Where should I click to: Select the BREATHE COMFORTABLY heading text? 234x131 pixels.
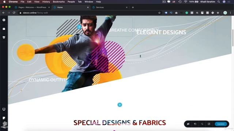click(133, 30)
